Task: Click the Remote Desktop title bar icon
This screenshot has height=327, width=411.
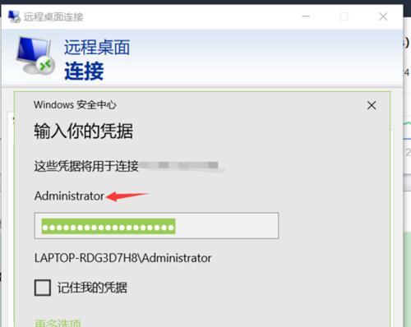Action: (x=14, y=16)
